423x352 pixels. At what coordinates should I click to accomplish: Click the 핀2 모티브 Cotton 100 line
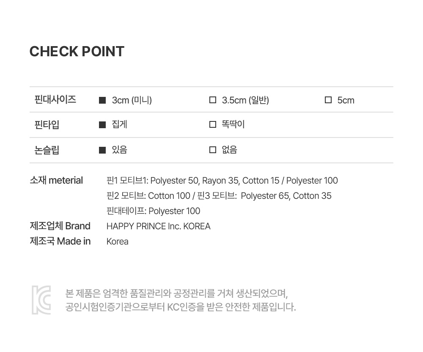click(x=219, y=196)
